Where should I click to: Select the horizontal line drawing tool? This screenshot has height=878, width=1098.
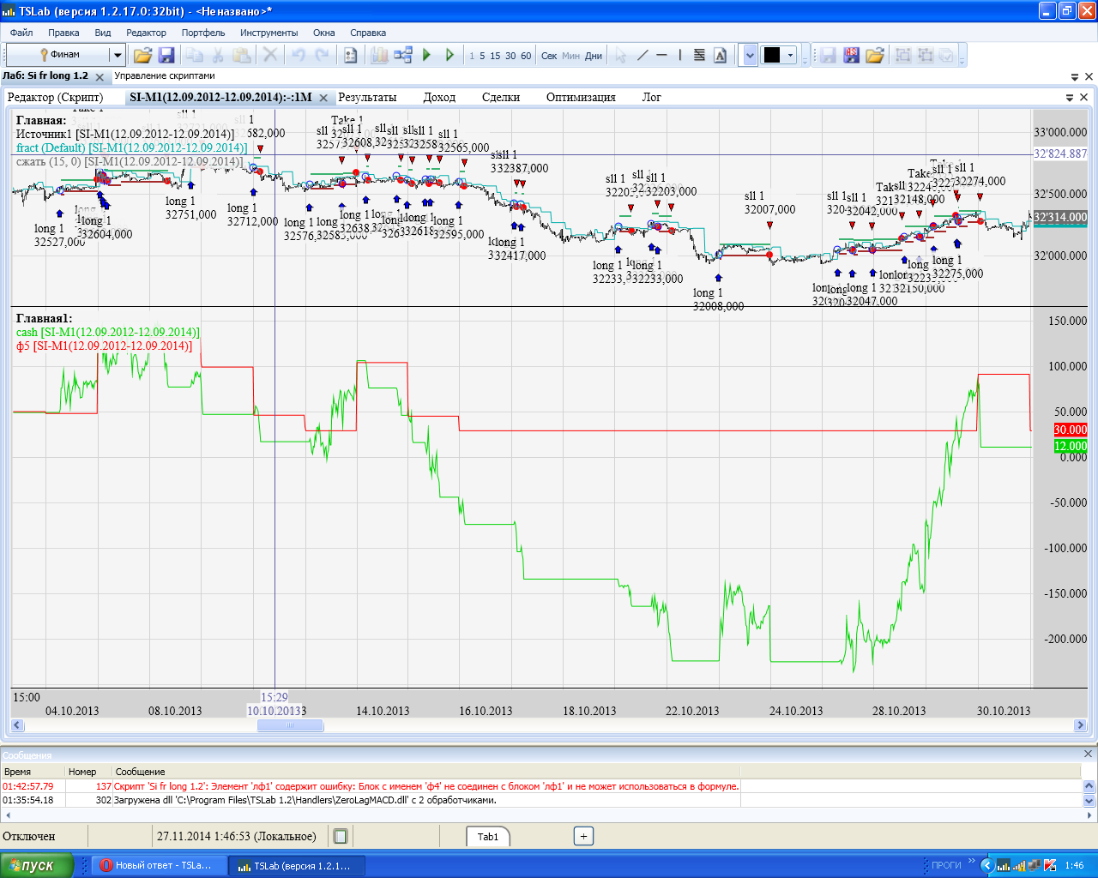coord(661,56)
